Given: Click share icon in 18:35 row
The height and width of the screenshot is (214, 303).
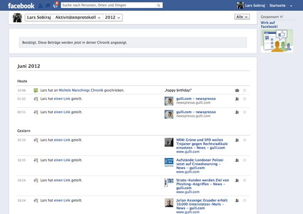Looking at the screenshot, I should pos(36,160).
